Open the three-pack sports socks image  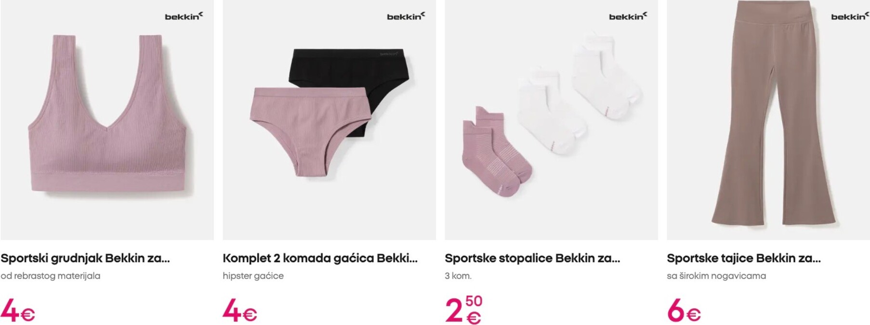(551, 120)
